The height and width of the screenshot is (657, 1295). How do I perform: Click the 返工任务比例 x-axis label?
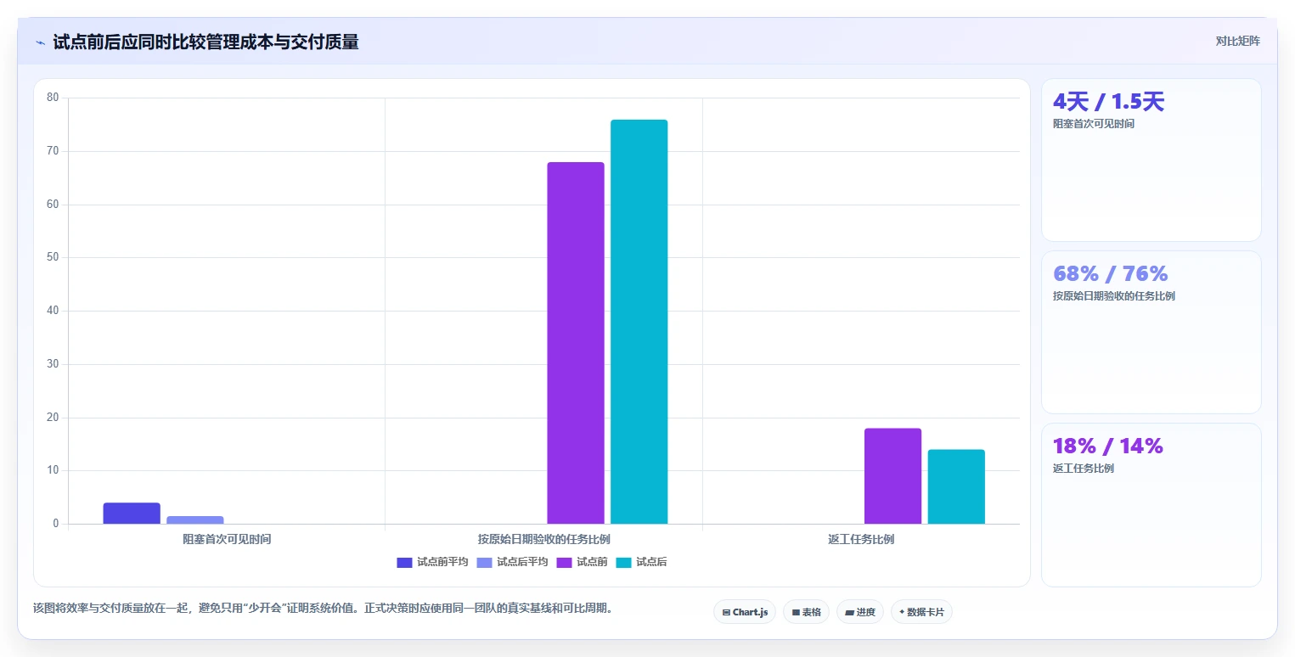click(x=861, y=539)
